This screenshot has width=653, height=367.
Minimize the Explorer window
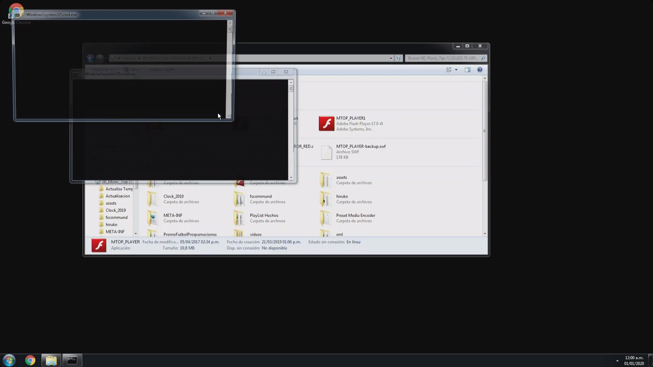(458, 46)
